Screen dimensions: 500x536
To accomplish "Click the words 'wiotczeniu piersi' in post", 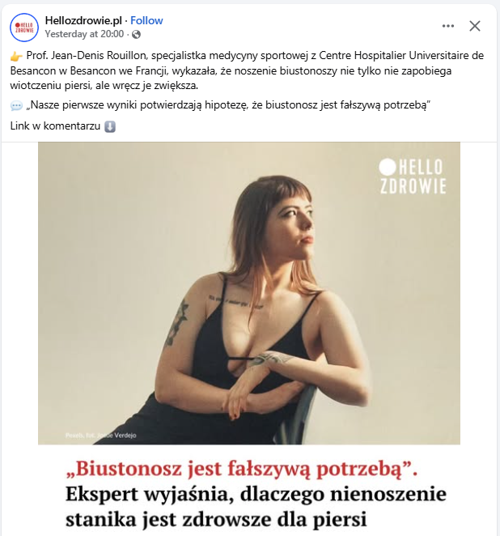I will [51, 86].
